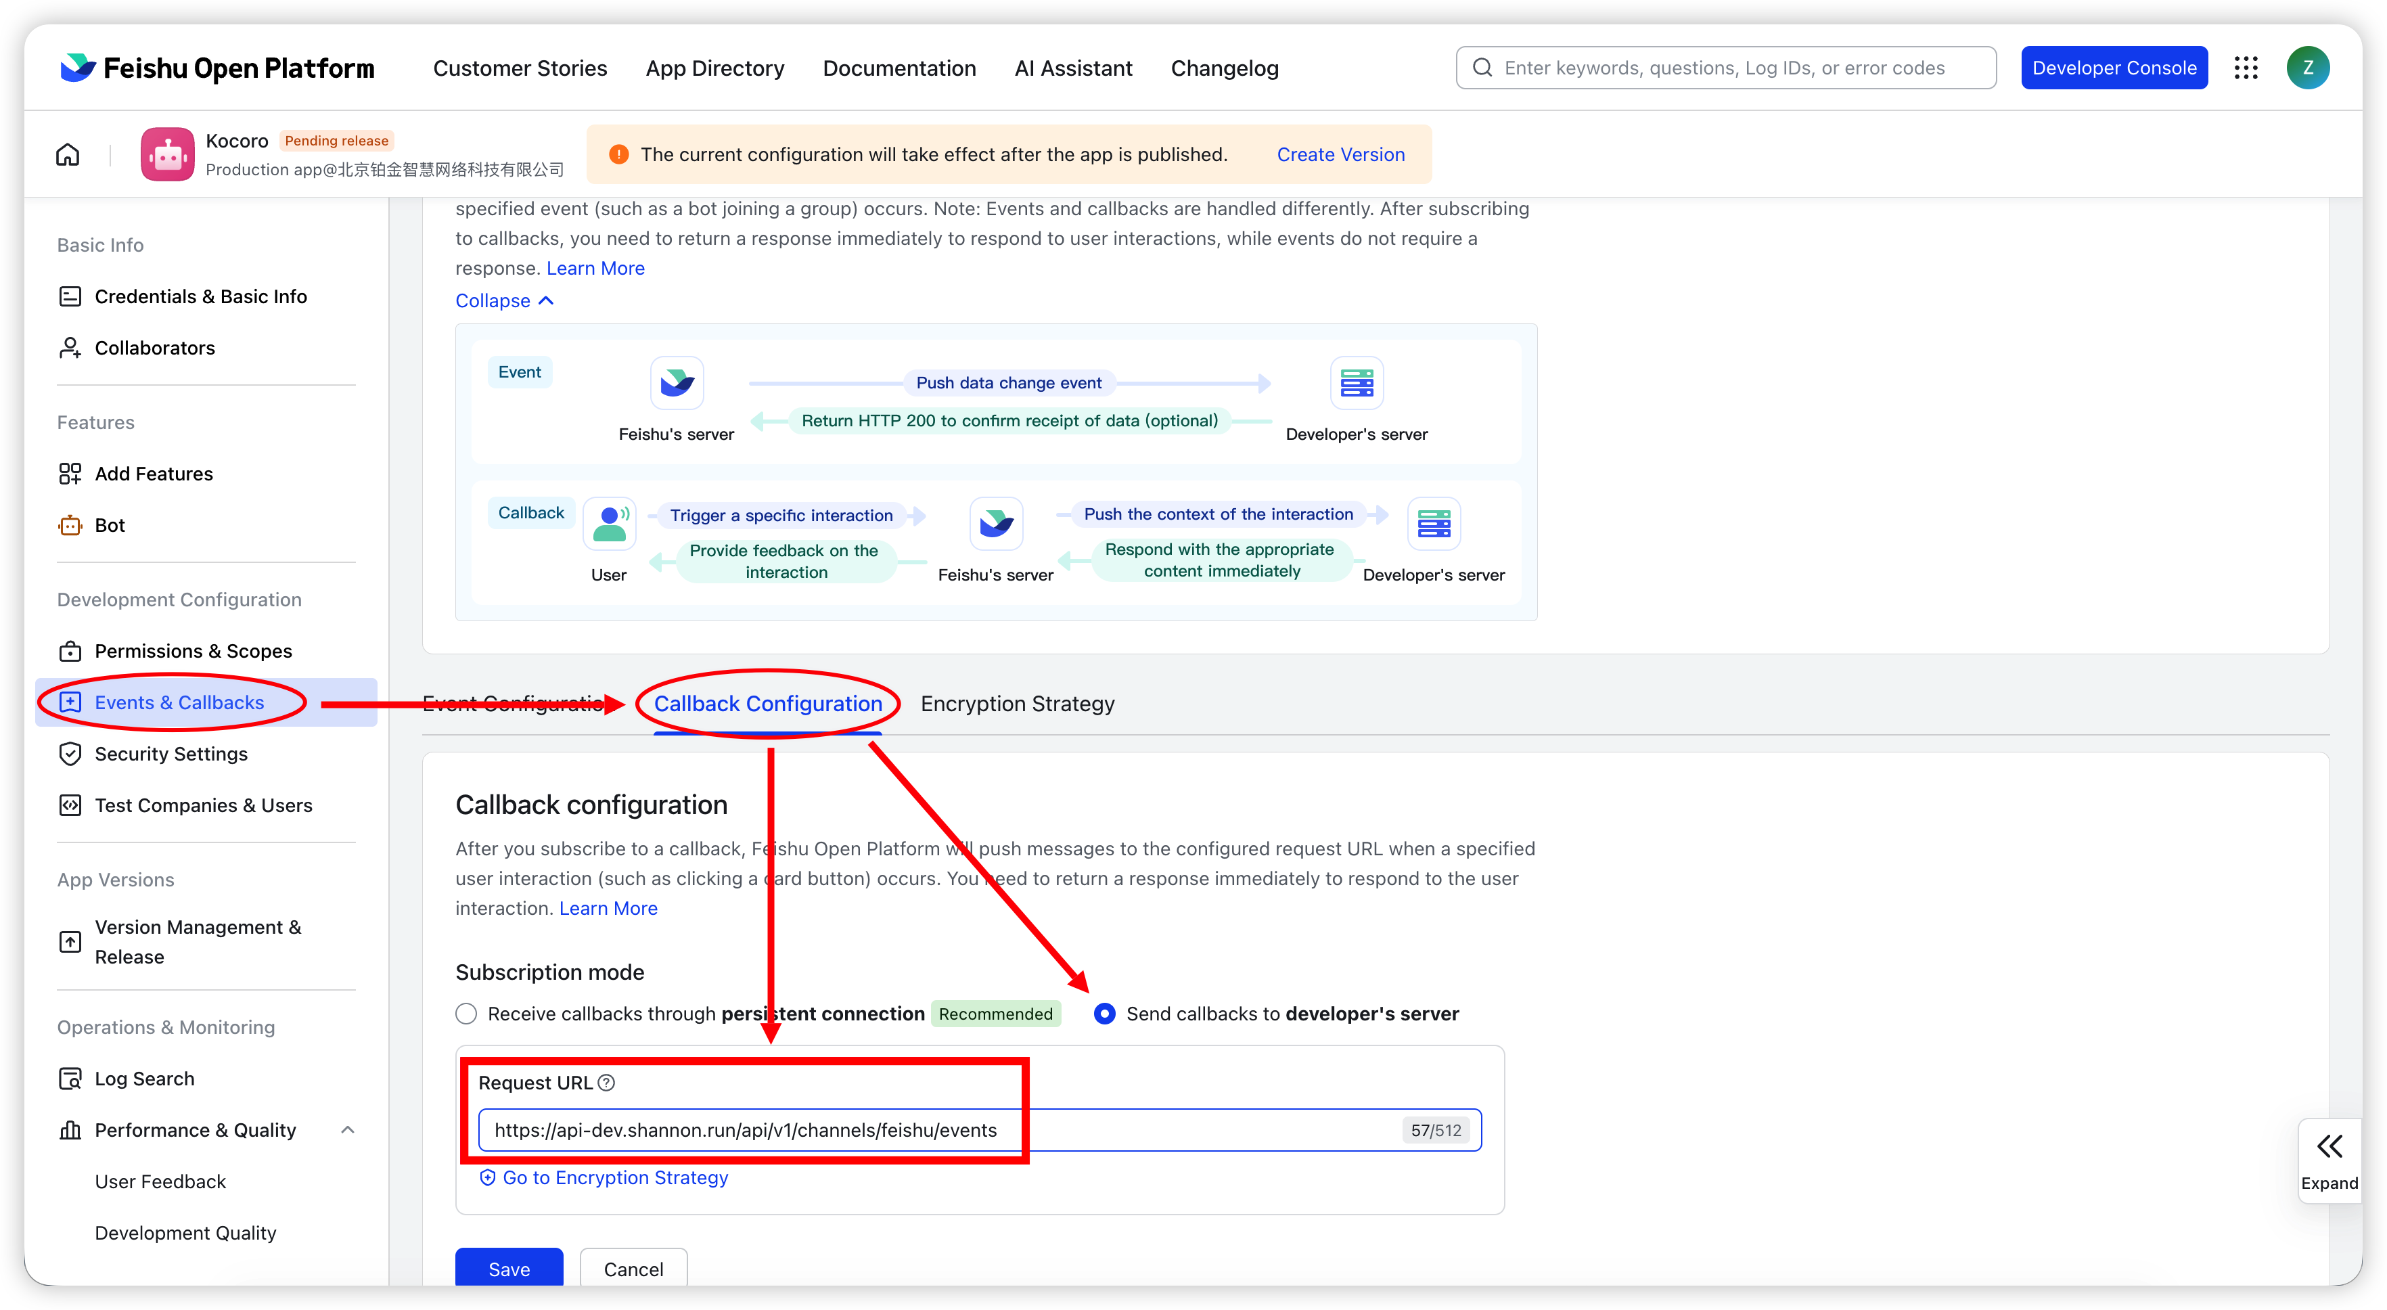Open Development Quality in the sidebar
This screenshot has width=2387, height=1310.
click(185, 1233)
